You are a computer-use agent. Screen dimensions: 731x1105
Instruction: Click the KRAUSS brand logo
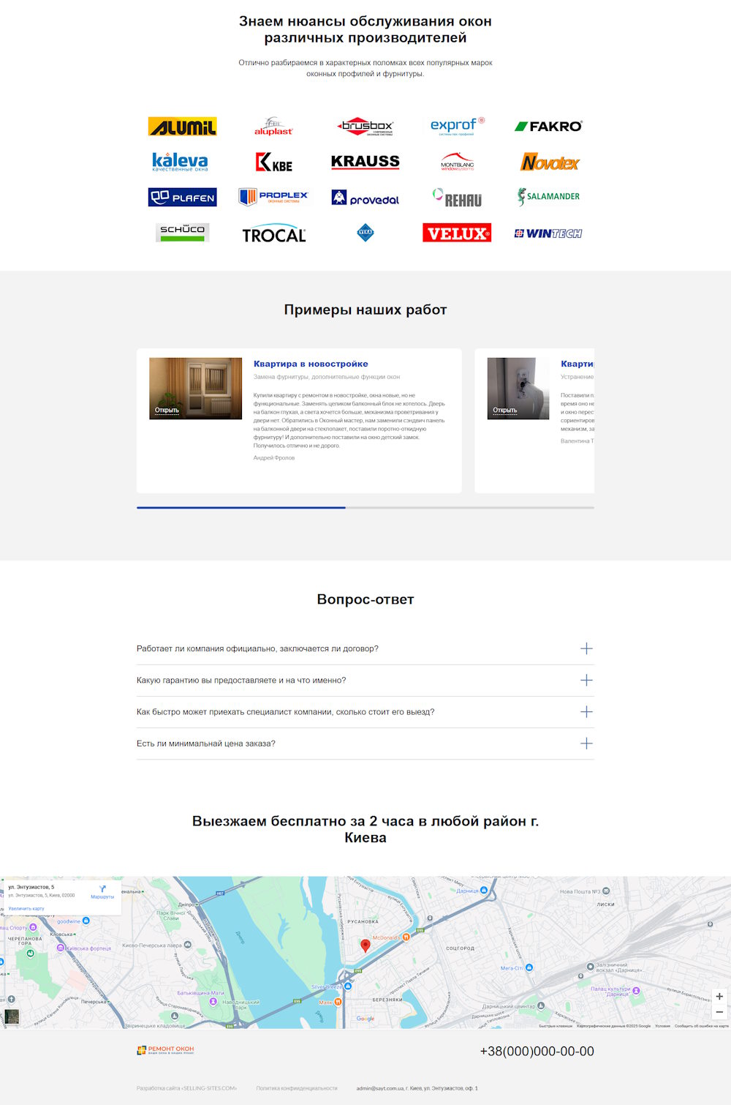coord(365,162)
